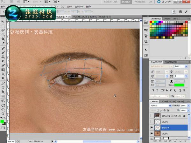The image size is (191, 143).
Task: Commit the warp transform with checkmark
Action: (x=186, y=11)
